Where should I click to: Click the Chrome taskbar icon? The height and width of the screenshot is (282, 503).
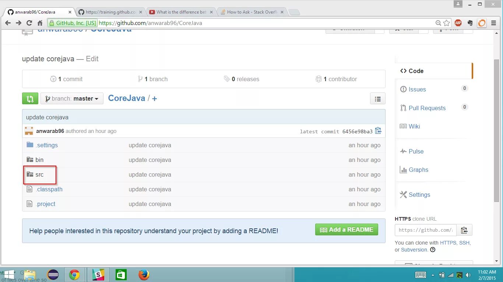75,275
